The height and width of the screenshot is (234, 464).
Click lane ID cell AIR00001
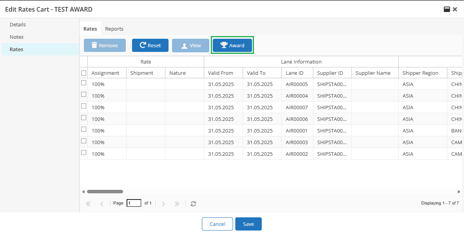[x=297, y=131]
